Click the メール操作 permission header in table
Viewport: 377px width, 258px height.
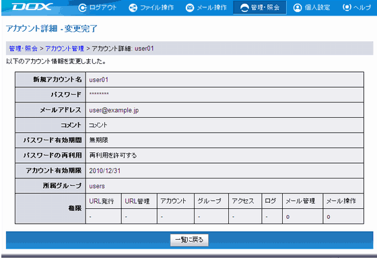click(x=341, y=201)
